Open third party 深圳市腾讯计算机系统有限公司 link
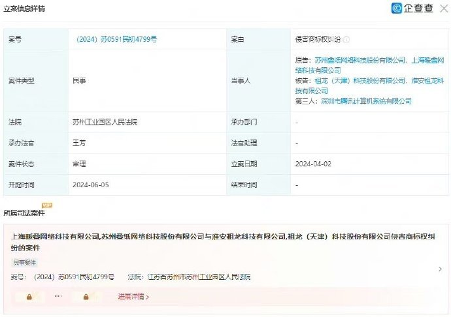The image size is (451, 317). (x=366, y=101)
